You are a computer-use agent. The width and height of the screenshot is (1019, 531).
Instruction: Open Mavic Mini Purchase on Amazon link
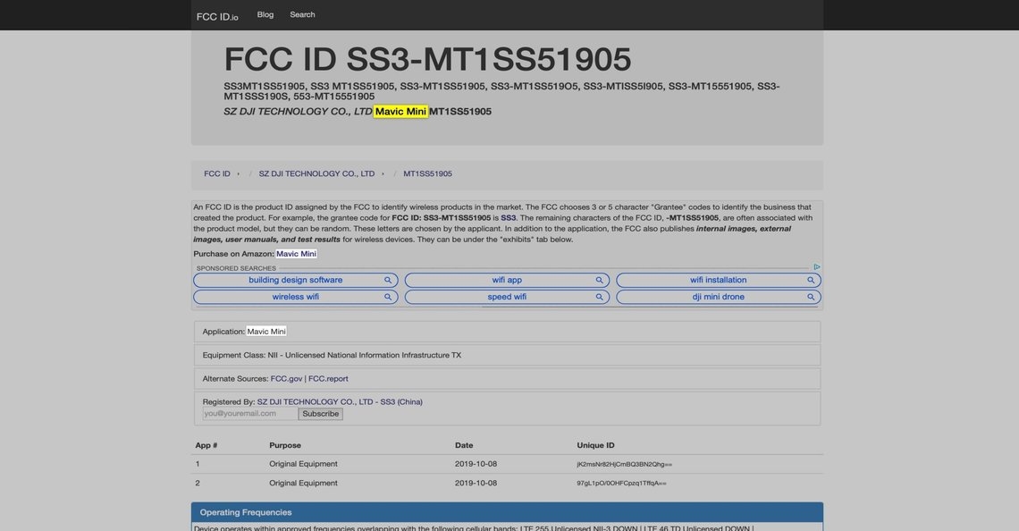(x=296, y=254)
